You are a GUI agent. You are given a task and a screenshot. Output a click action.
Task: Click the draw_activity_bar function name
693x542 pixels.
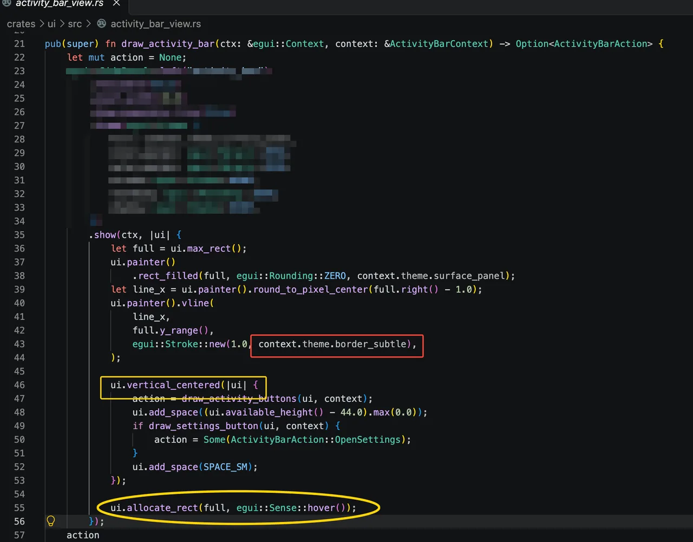168,44
